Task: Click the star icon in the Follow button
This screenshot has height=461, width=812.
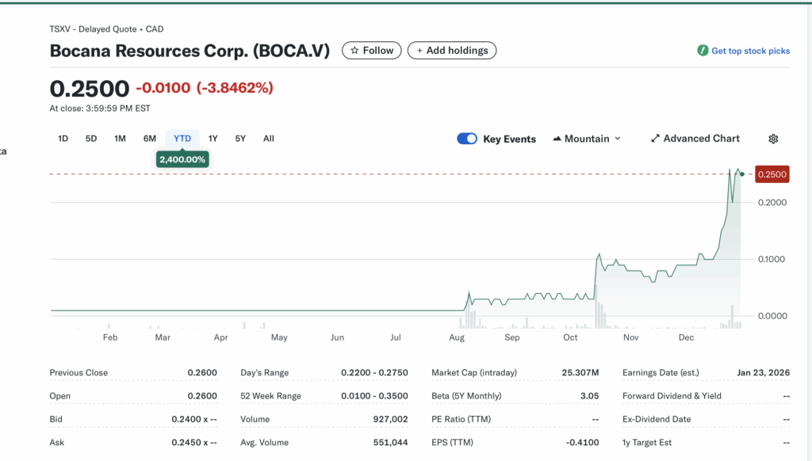Action: point(354,50)
